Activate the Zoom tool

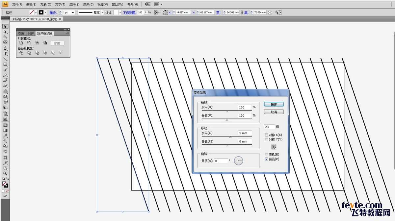pos(5,173)
